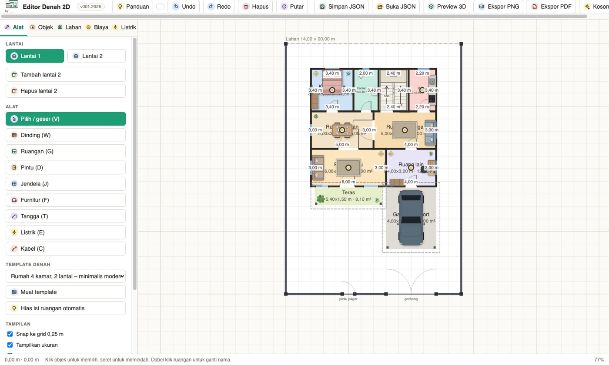Click Hias isi ruangan otomatis
The image size is (609, 365).
[x=66, y=309]
